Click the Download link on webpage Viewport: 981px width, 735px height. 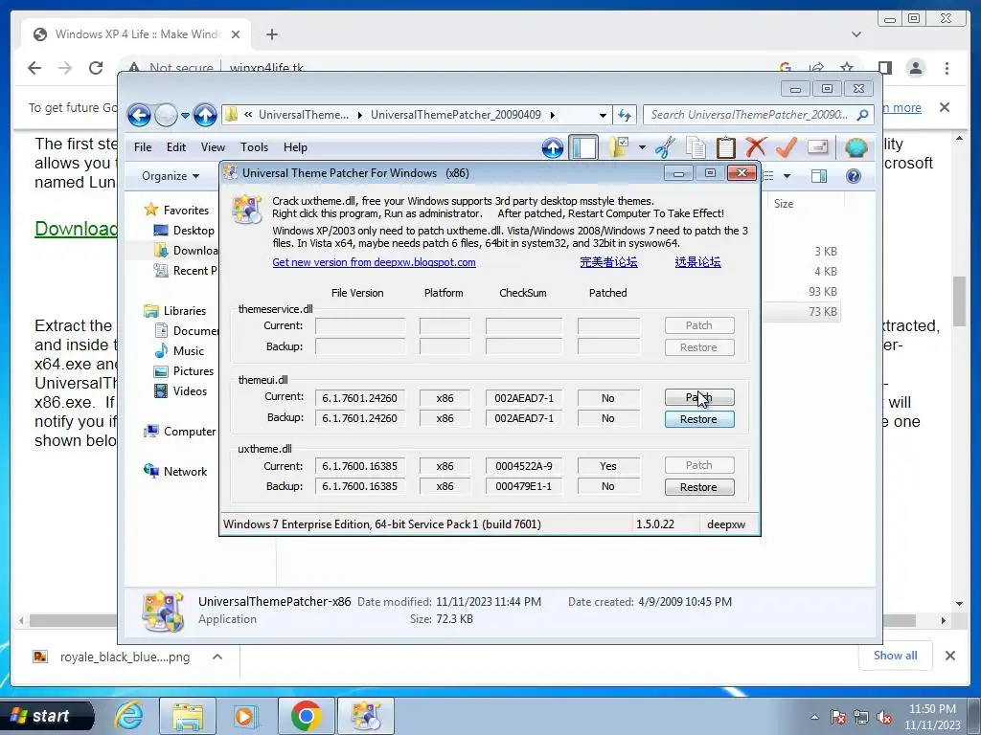click(x=76, y=229)
